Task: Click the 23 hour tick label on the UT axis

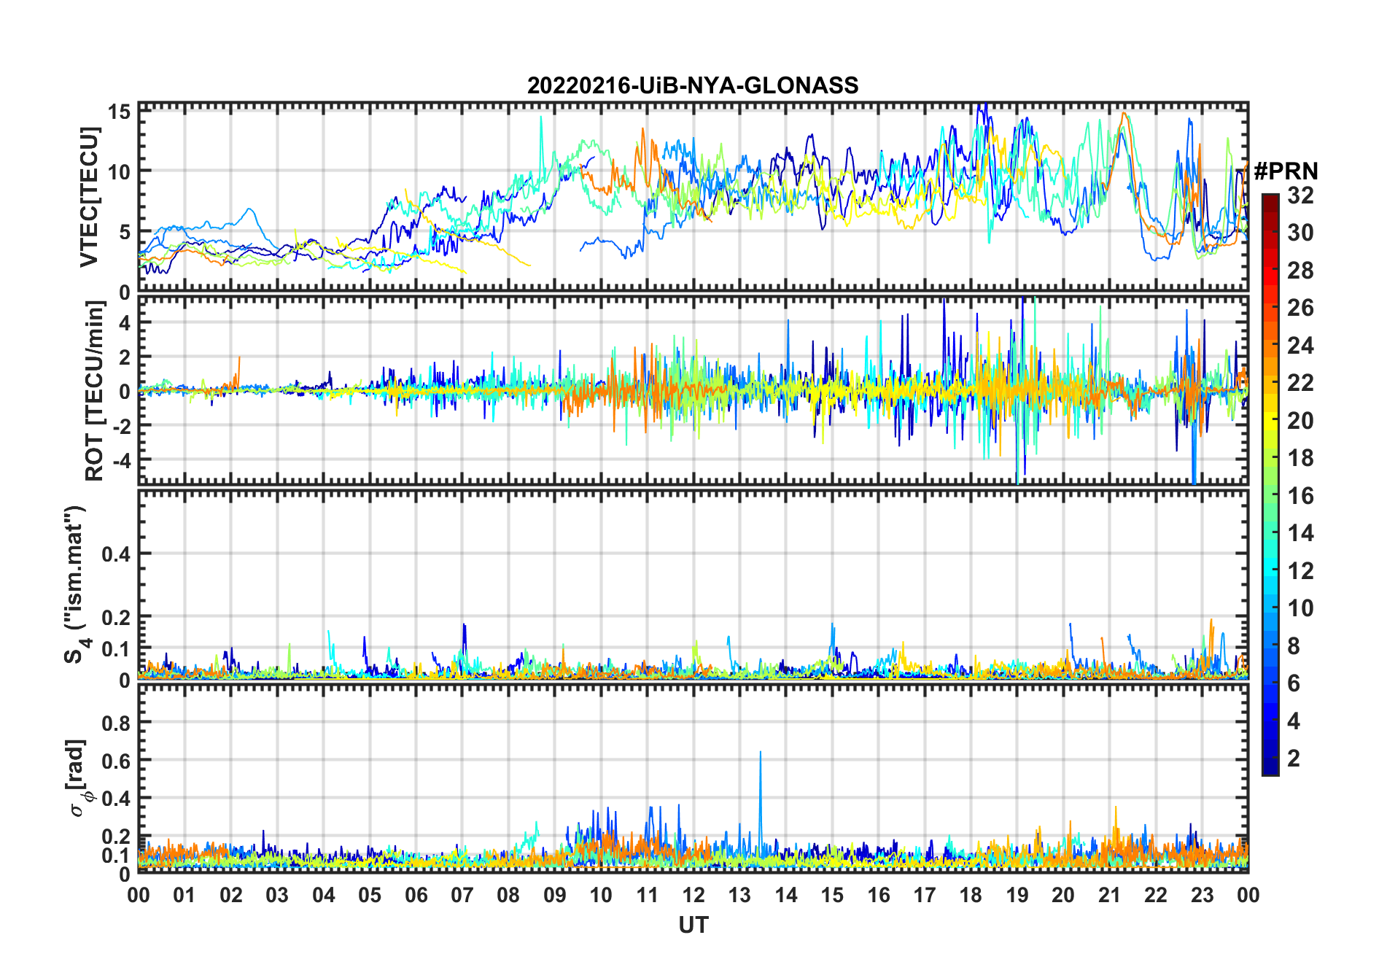Action: [1203, 895]
